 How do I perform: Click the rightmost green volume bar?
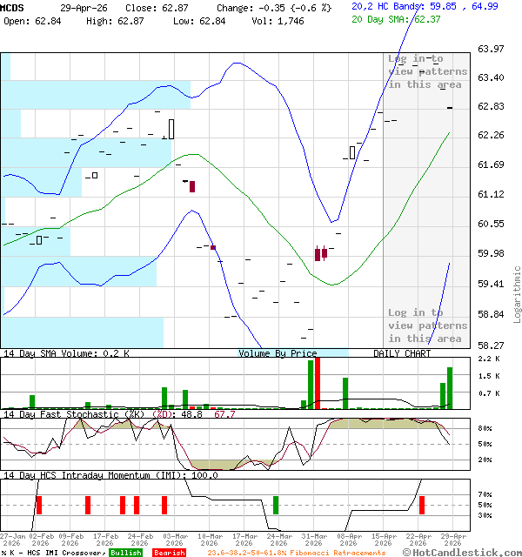tap(450, 388)
